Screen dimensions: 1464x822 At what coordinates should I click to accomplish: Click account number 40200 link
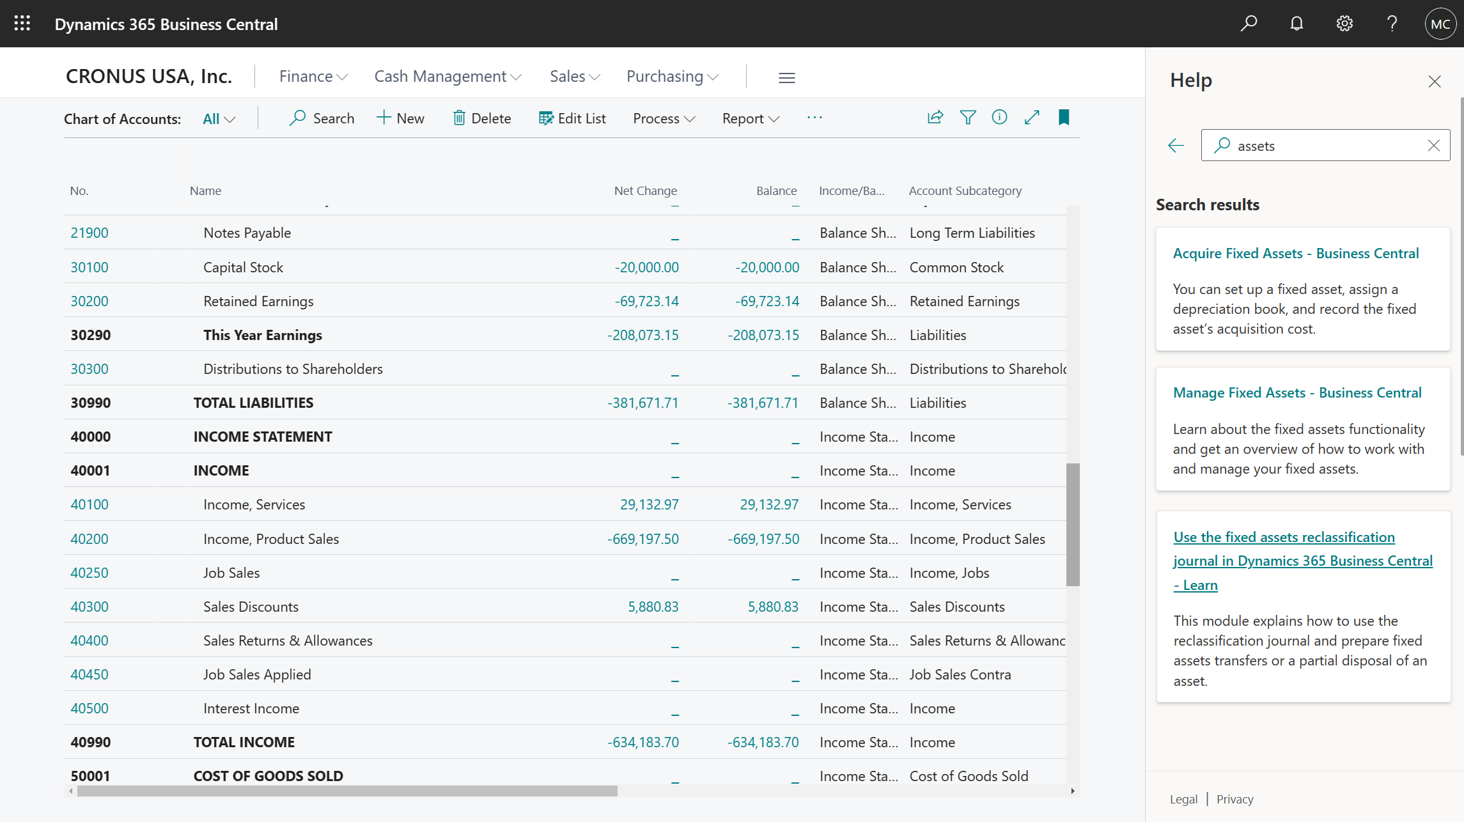[x=90, y=538]
